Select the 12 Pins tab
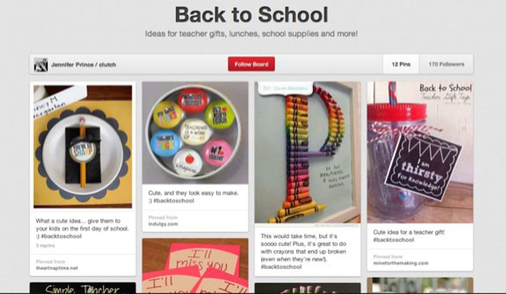Image resolution: width=506 pixels, height=294 pixels. tap(401, 64)
